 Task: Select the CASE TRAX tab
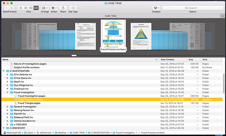[110, 16]
